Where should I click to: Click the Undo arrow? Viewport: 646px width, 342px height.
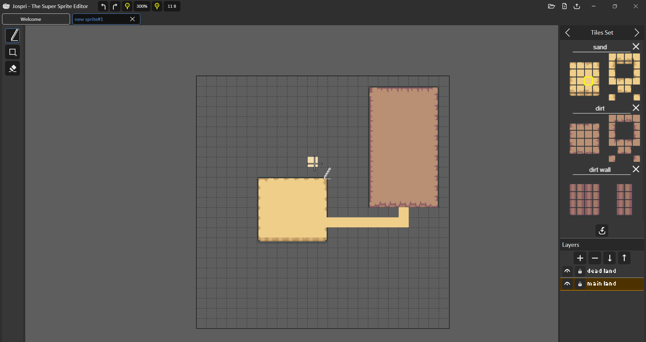(x=103, y=6)
